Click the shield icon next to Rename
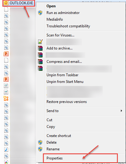 pos(40,149)
